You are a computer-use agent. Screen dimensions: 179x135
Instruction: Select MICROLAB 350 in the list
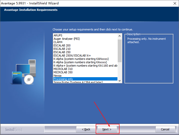(x=85, y=72)
